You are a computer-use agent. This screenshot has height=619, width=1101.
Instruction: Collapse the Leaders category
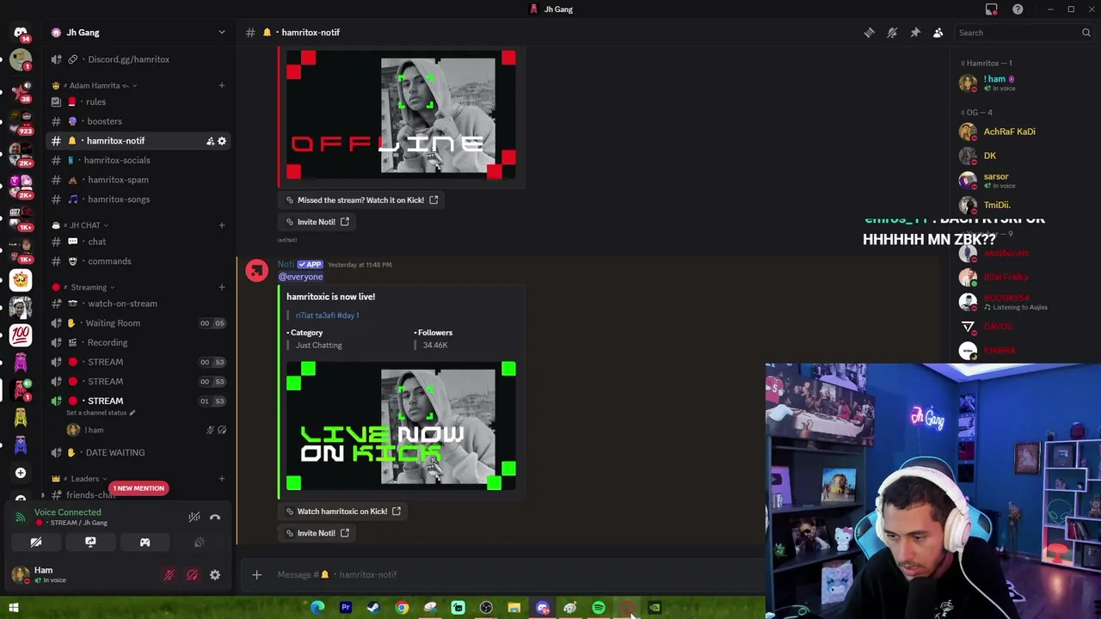point(84,479)
